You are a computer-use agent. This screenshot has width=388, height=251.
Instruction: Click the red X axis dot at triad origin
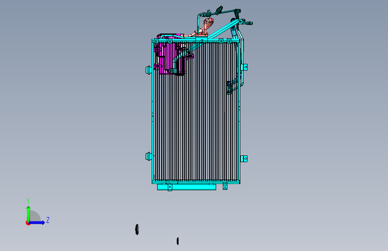(28, 223)
